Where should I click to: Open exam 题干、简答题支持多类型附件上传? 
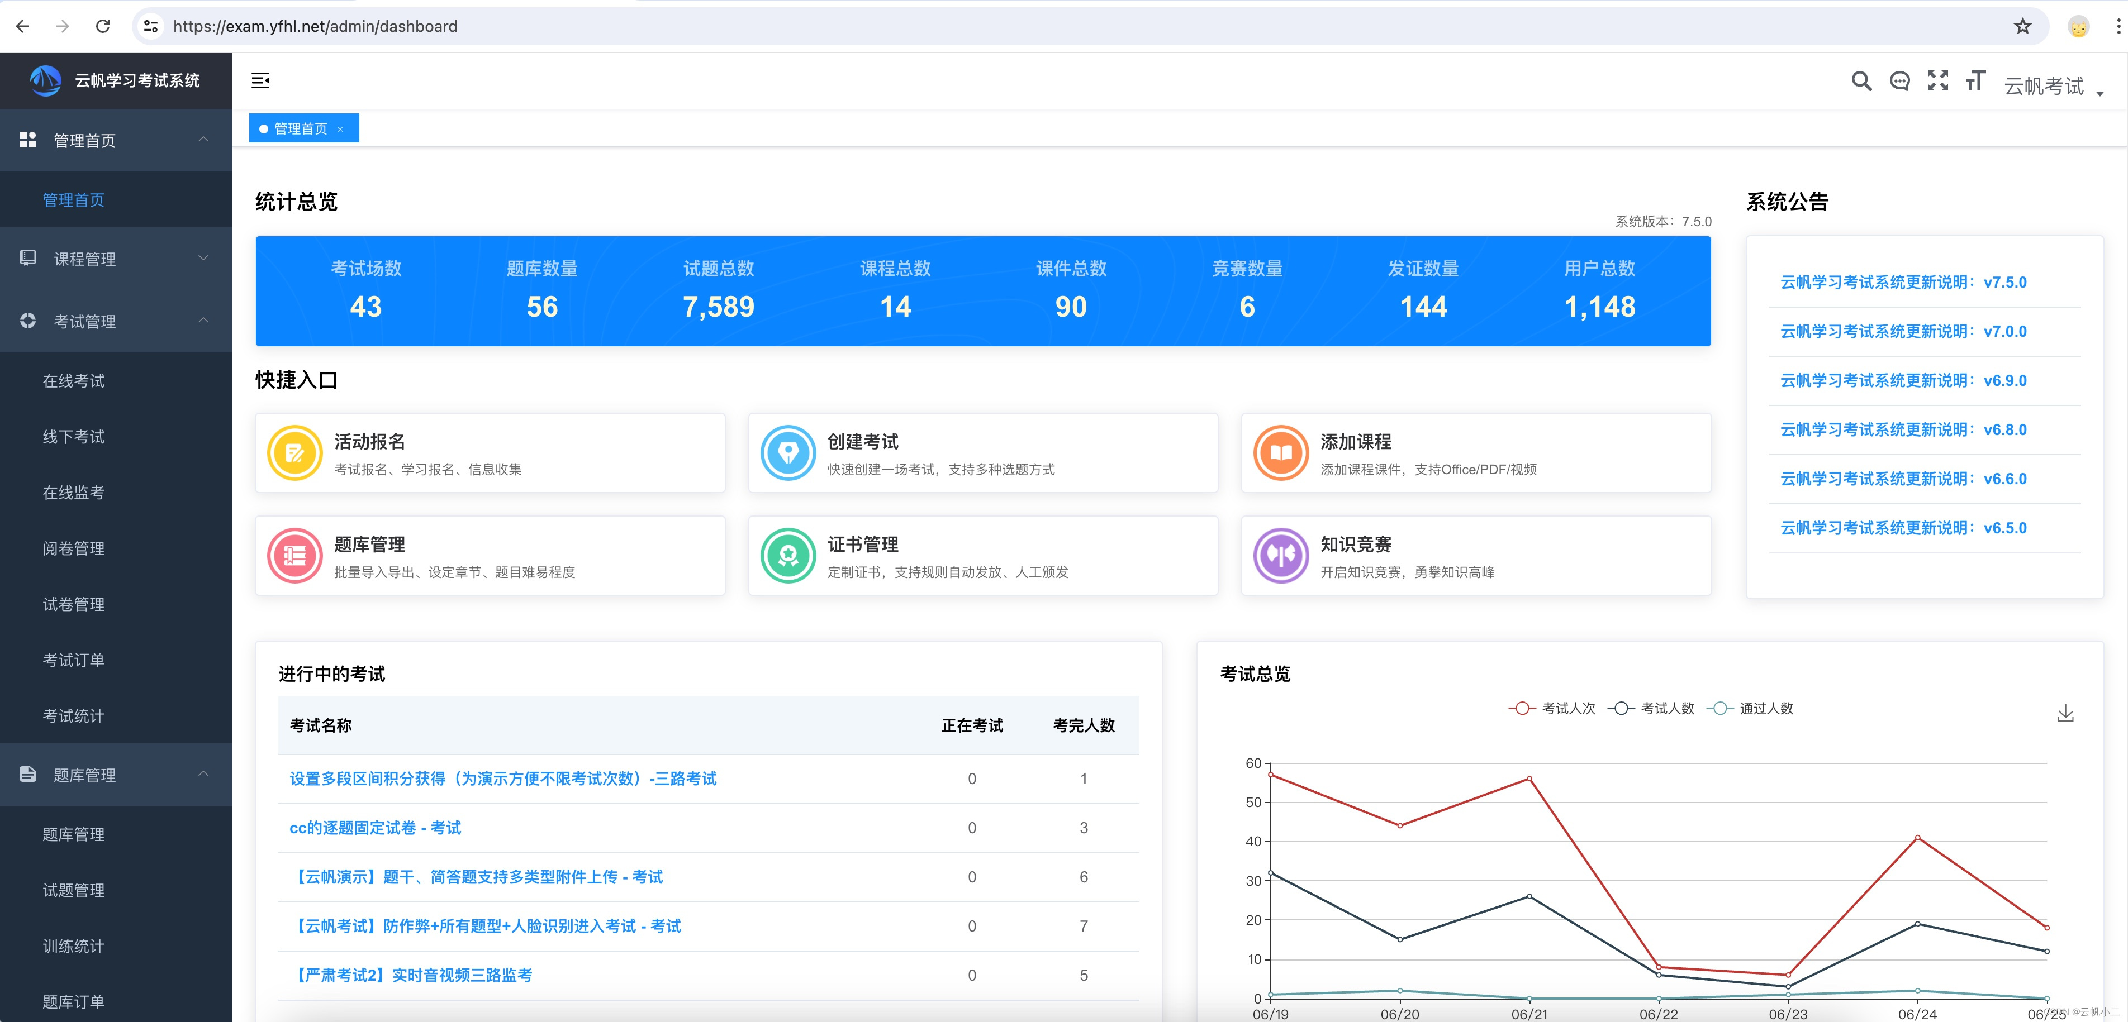coord(477,877)
